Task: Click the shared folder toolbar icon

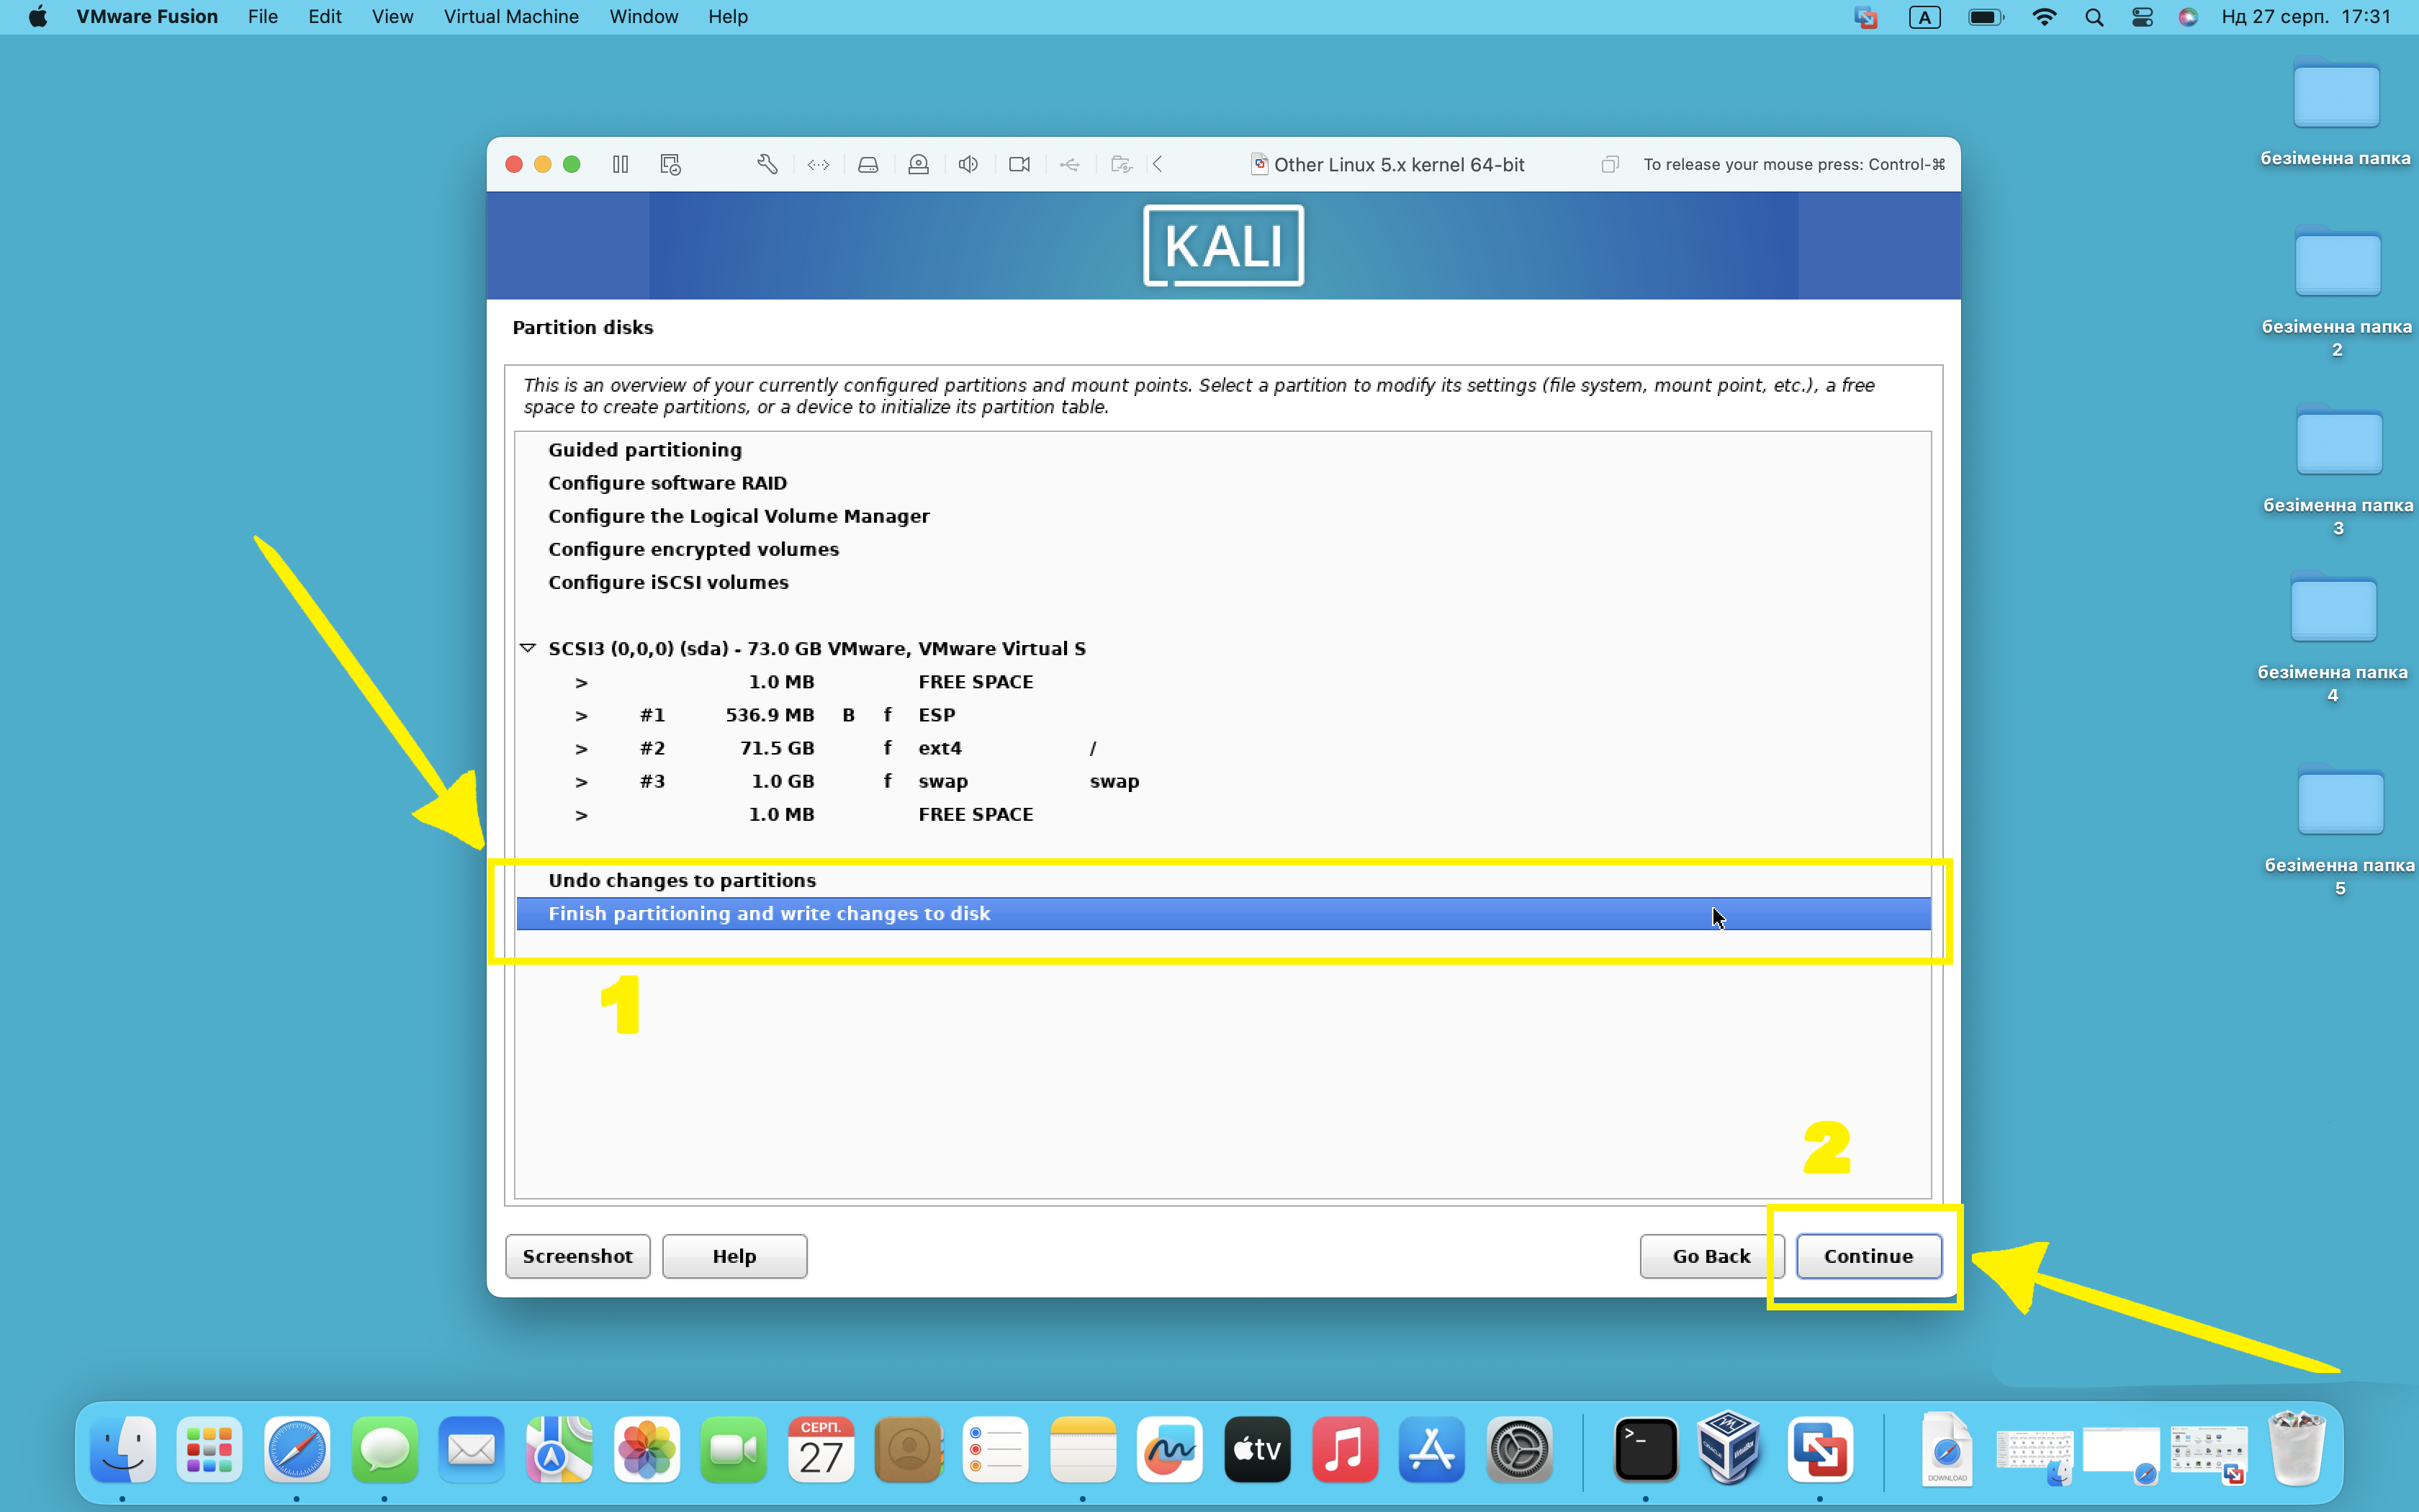Action: click(1122, 164)
